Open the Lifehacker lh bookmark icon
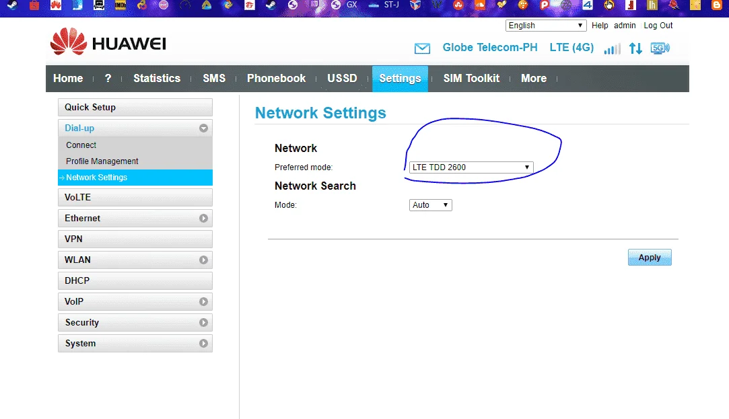The height and width of the screenshot is (419, 729). (652, 5)
